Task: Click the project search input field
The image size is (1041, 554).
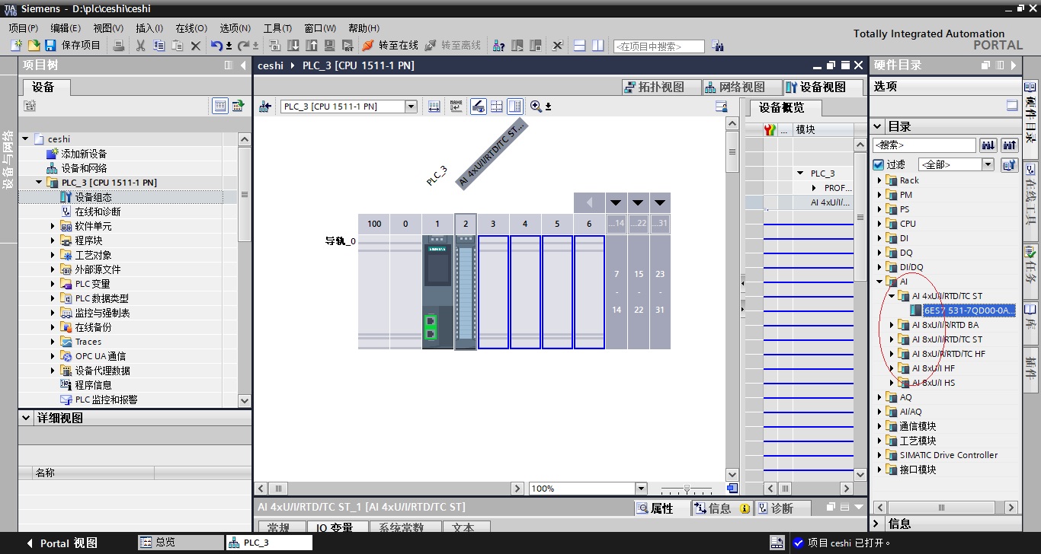Action: [658, 46]
